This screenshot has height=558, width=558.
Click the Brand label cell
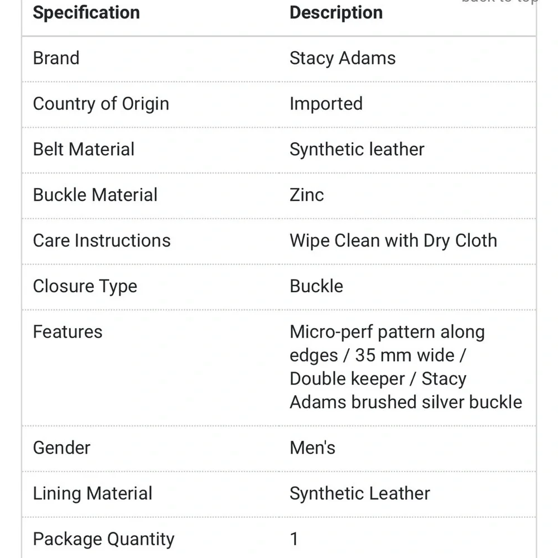coord(56,58)
